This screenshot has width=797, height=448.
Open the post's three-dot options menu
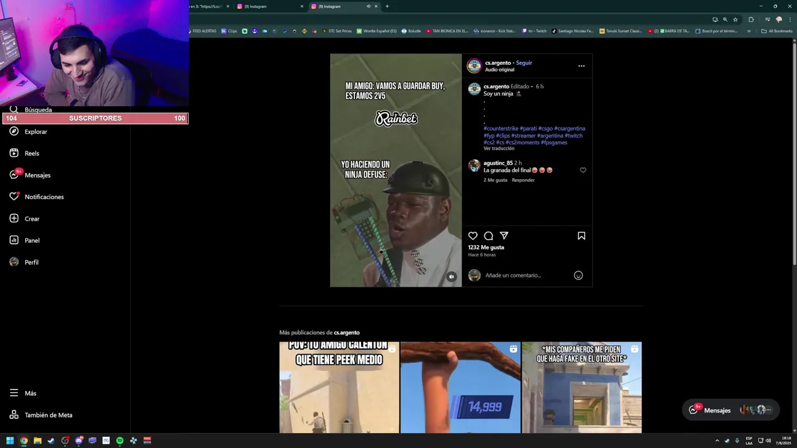pyautogui.click(x=582, y=66)
